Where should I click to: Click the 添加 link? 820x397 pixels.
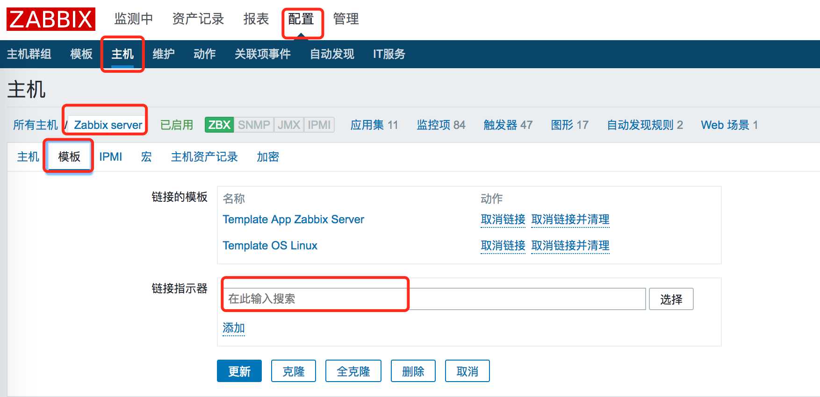[234, 328]
